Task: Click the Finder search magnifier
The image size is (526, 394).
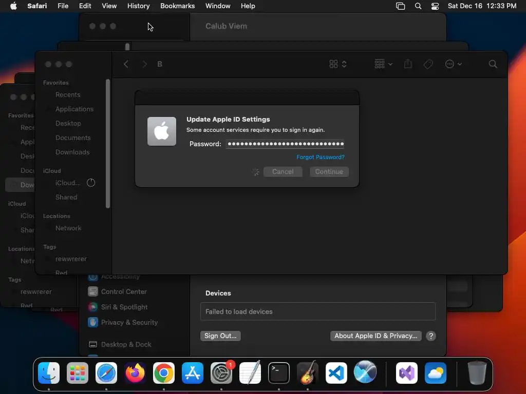Action: pos(493,64)
